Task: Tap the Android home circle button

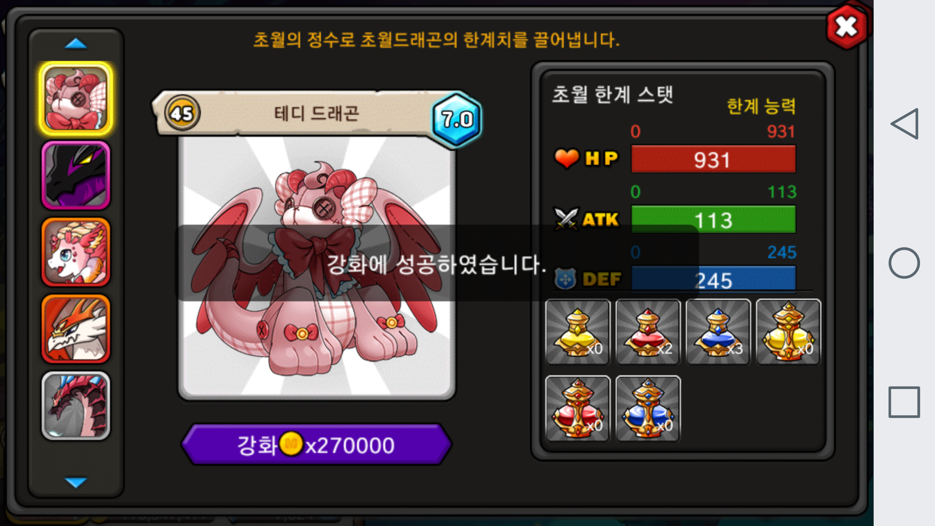Action: [904, 263]
